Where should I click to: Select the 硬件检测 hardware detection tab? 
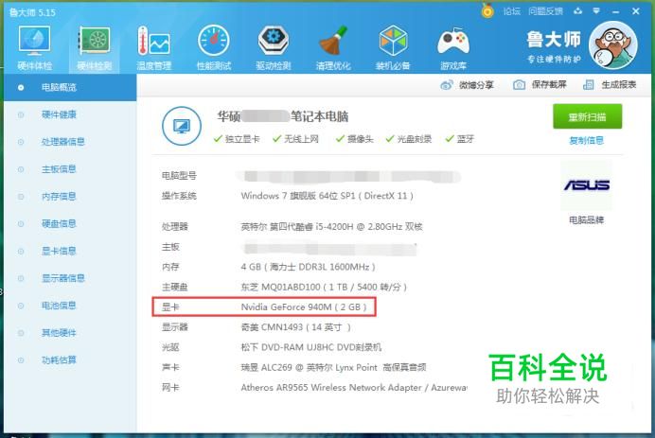point(95,47)
